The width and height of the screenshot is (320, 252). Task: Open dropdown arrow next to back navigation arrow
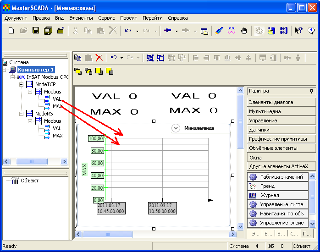[177, 31]
